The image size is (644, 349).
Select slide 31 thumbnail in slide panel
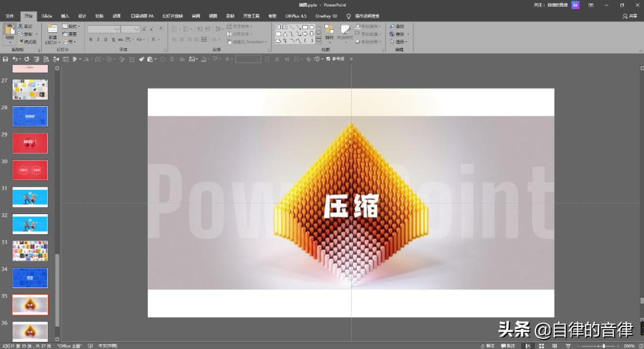30,197
